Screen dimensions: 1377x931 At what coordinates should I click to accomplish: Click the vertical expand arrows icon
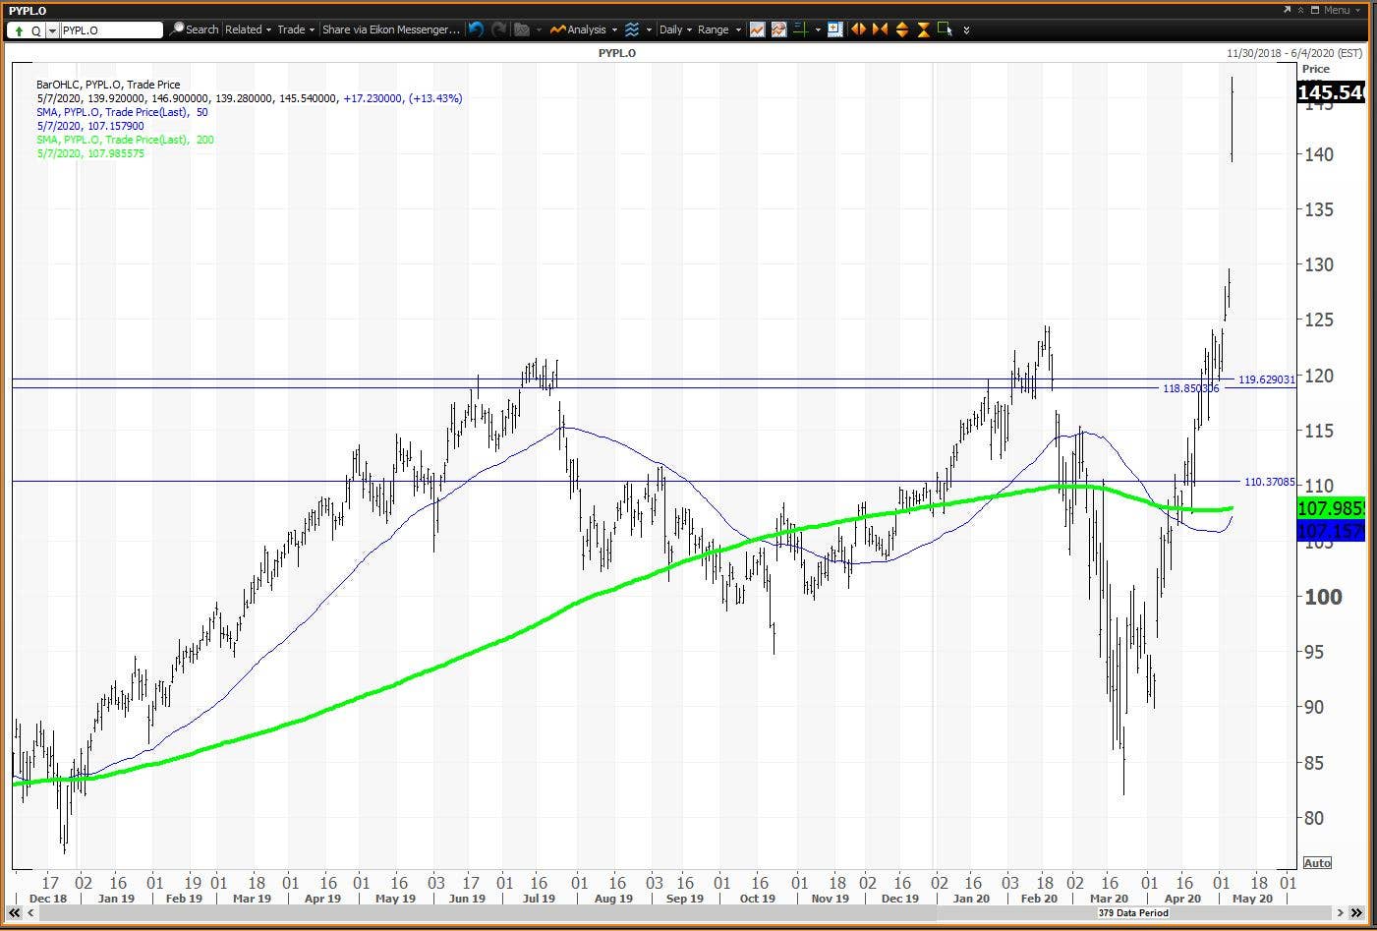tap(901, 29)
